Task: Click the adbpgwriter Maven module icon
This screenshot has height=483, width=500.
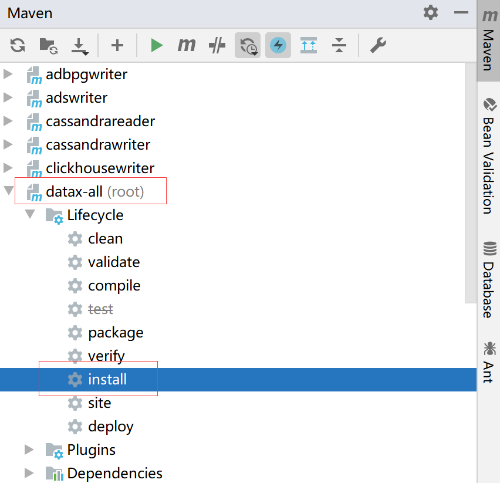Action: [x=34, y=75]
